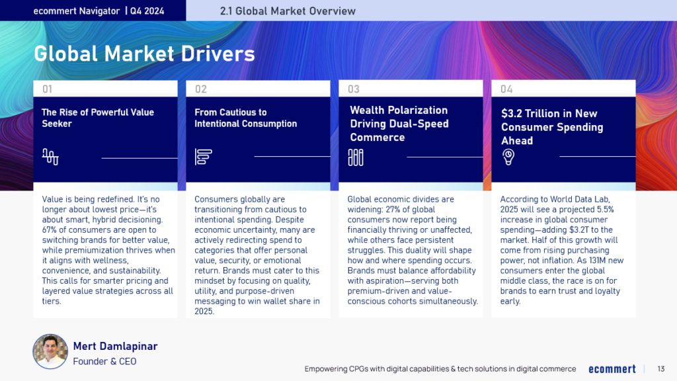Click the waveform icon in card 01
The image size is (677, 381).
(50, 156)
